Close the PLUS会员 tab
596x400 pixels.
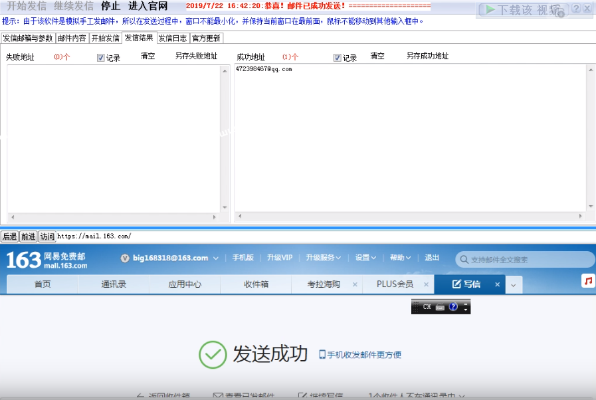click(x=426, y=284)
